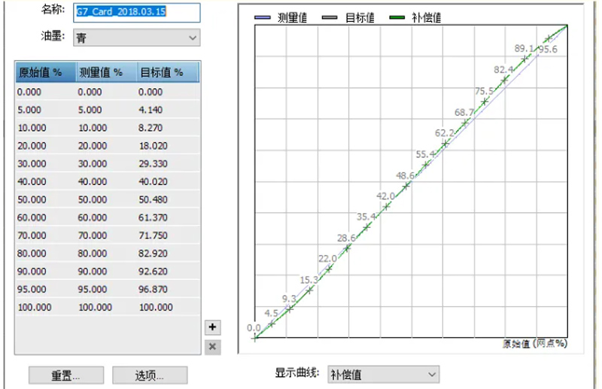Image resolution: width=602 pixels, height=389 pixels.
Task: Open the 油墨 ink dropdown
Action: click(137, 37)
